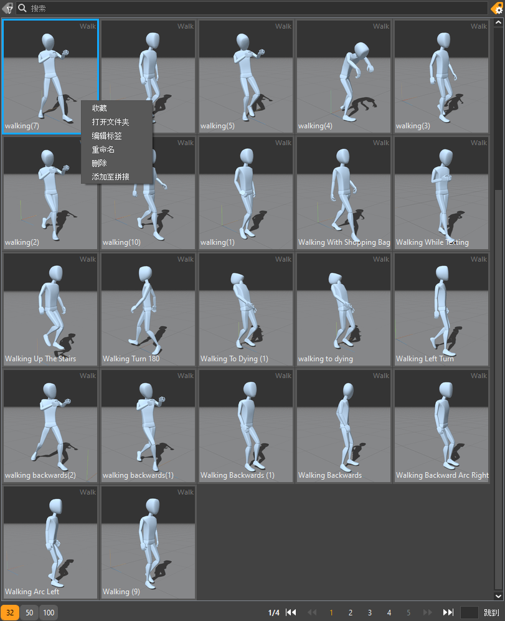Go to page 2
This screenshot has height=621, width=505.
click(351, 613)
